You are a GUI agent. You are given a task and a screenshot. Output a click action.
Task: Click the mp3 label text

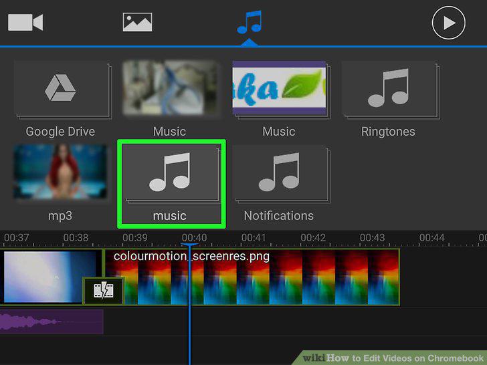click(x=60, y=216)
